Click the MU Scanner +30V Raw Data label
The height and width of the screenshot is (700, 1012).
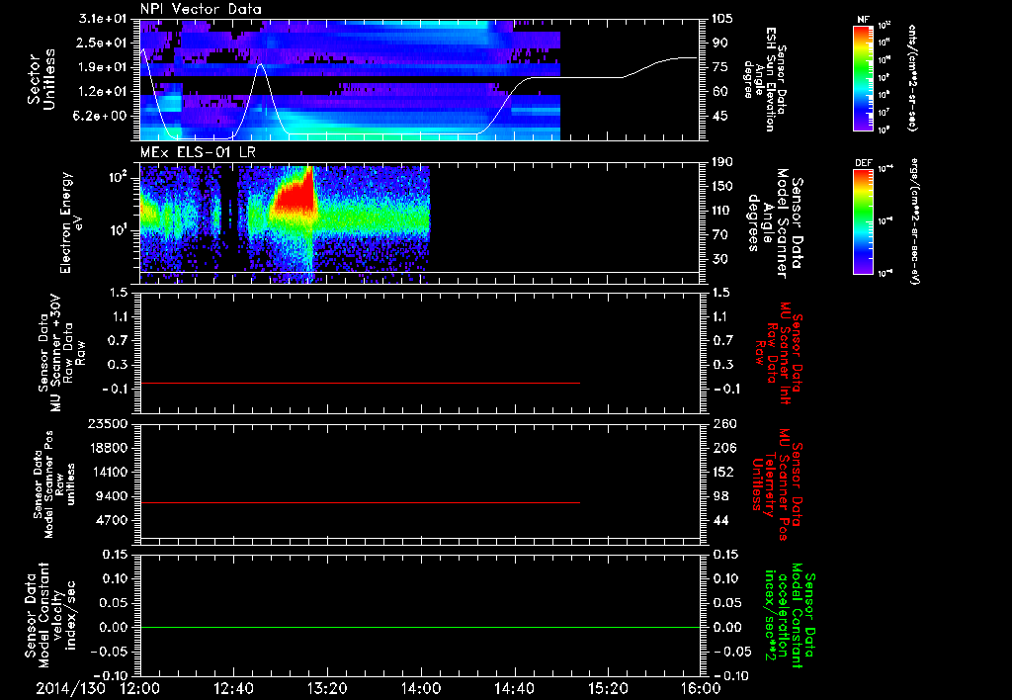61,353
